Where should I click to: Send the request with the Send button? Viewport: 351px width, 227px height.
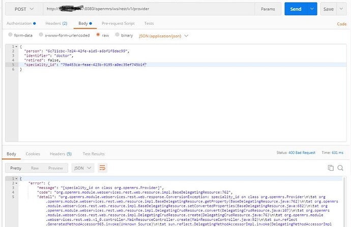(296, 9)
